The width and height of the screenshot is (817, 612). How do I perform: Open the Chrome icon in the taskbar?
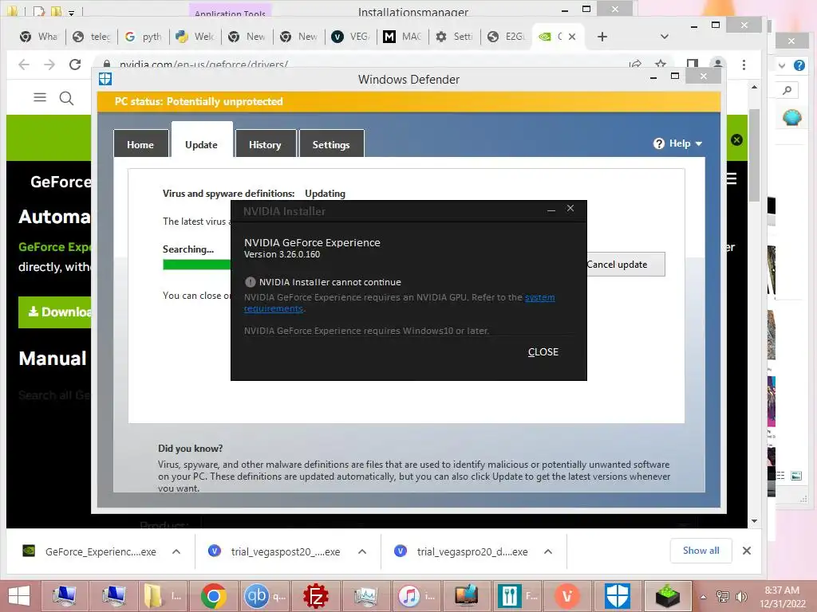point(214,596)
